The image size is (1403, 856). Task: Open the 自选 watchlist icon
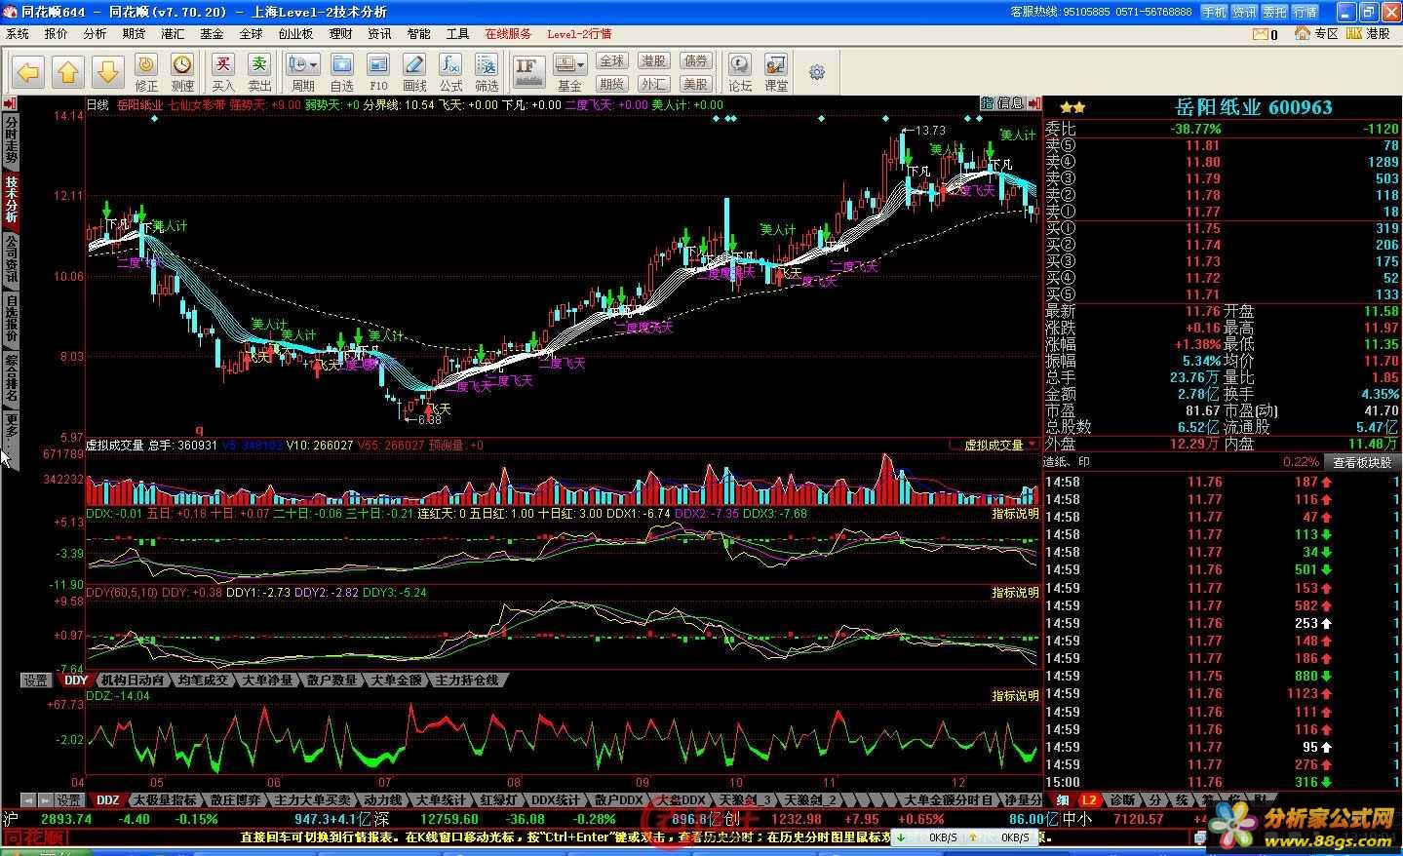pos(342,73)
